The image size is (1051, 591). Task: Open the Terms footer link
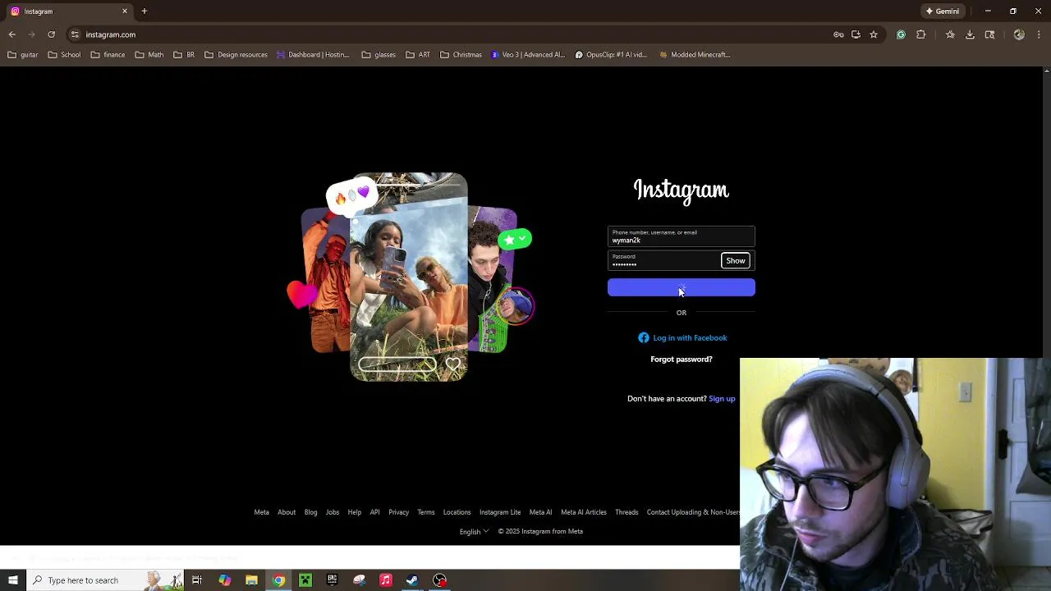pos(425,512)
